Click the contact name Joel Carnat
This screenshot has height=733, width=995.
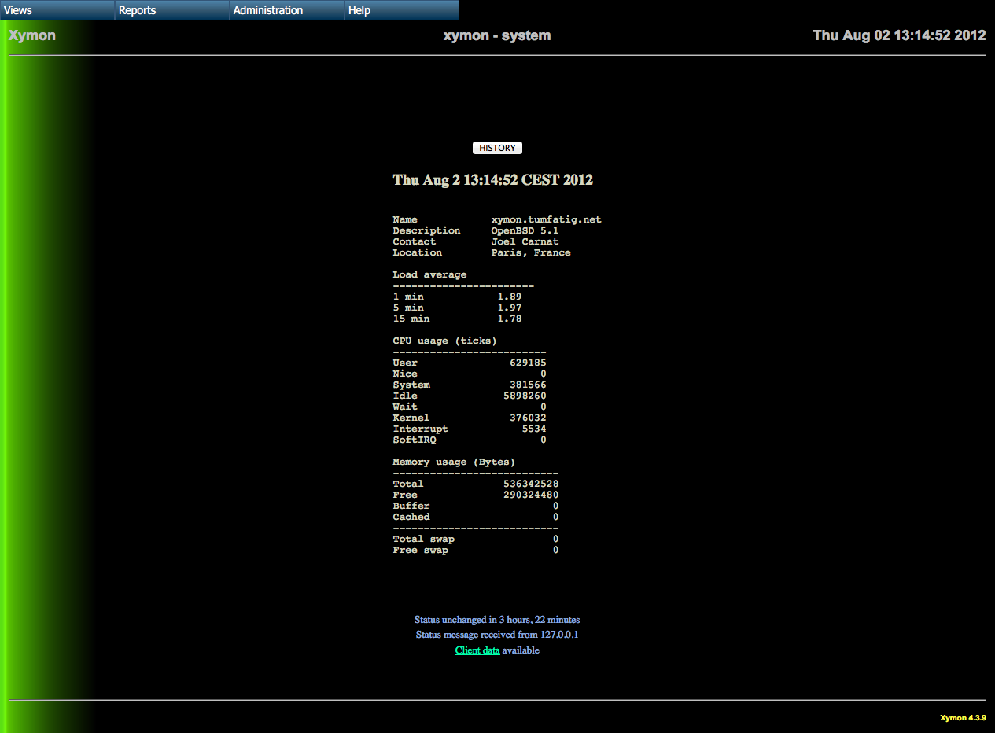[525, 241]
